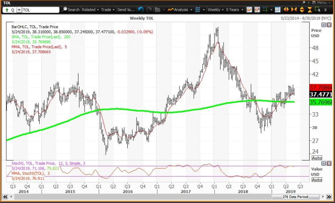335x203 pixels.
Task: Click the Search button next to symbol box
Action: (70, 10)
